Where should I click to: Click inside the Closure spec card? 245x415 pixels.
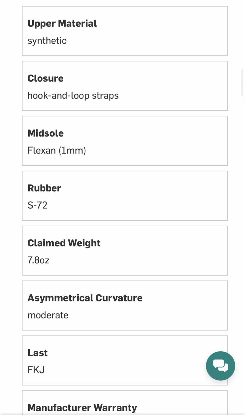(125, 86)
